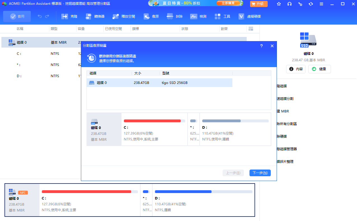357x221 pixels.
Task: Click the help question mark in wizard dialog
Action: click(x=261, y=46)
